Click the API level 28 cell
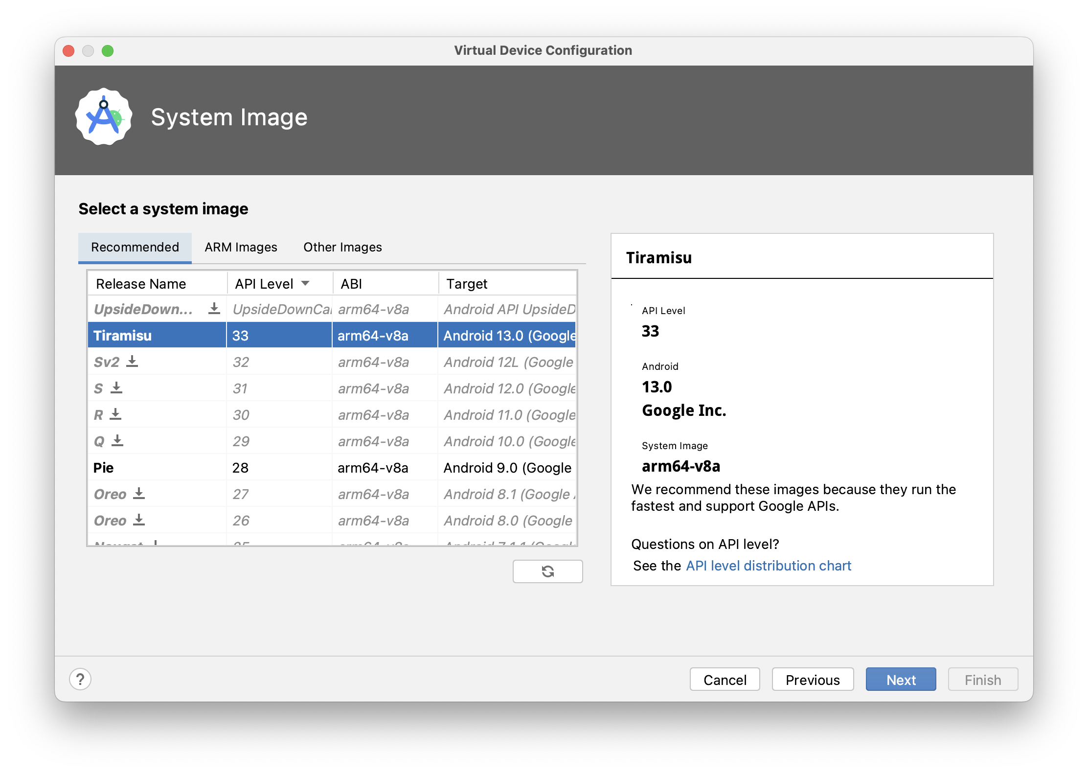 (x=279, y=467)
